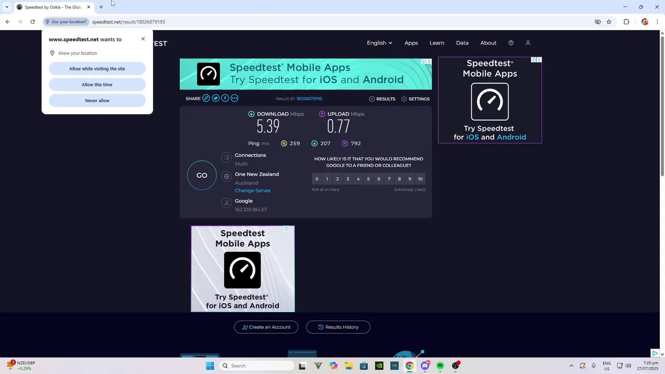Click the idle ping icon next to 259
This screenshot has height=374, width=665.
pyautogui.click(x=284, y=143)
